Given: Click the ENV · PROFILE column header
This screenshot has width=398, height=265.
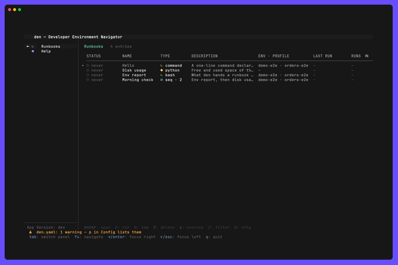Looking at the screenshot, I should point(274,56).
